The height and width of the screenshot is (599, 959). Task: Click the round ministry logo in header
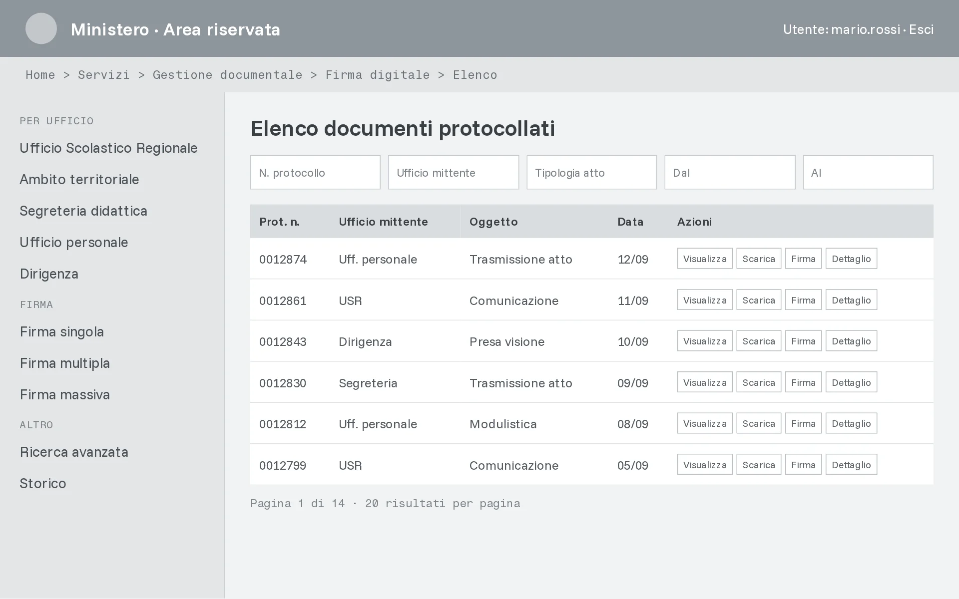click(41, 28)
